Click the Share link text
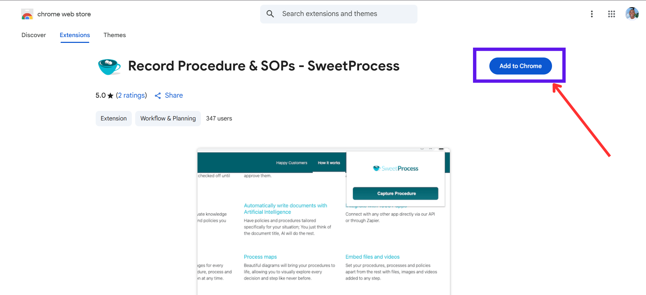 click(174, 95)
